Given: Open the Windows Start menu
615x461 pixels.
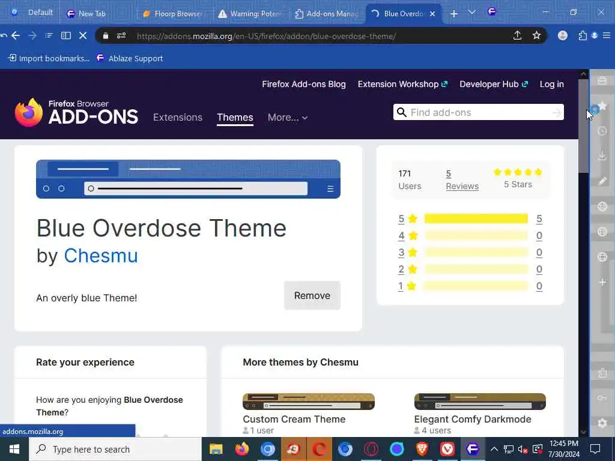Looking at the screenshot, I should click(14, 449).
